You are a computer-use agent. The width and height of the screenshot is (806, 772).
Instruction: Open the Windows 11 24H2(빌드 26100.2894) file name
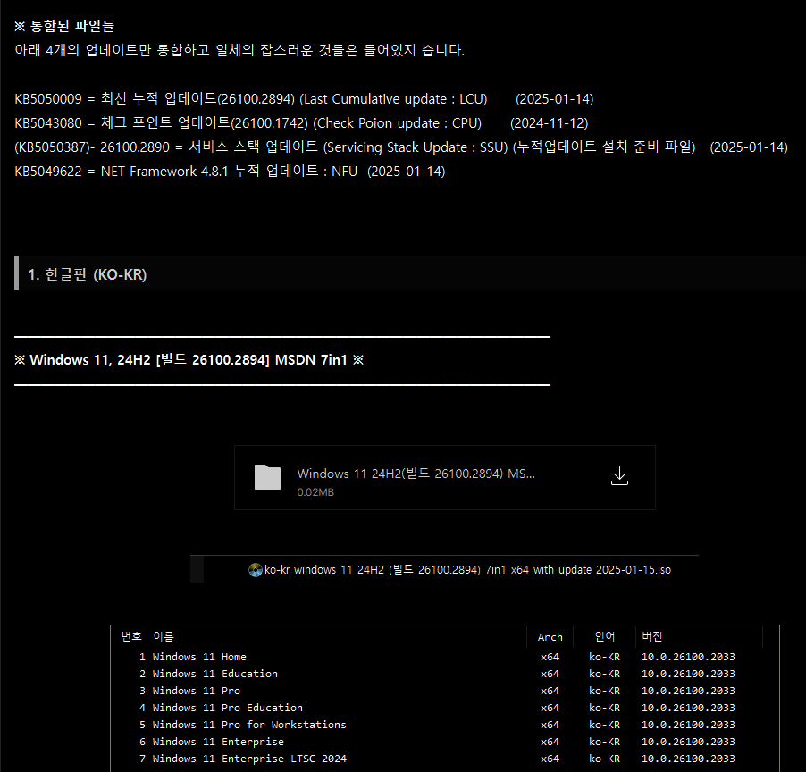tap(416, 474)
